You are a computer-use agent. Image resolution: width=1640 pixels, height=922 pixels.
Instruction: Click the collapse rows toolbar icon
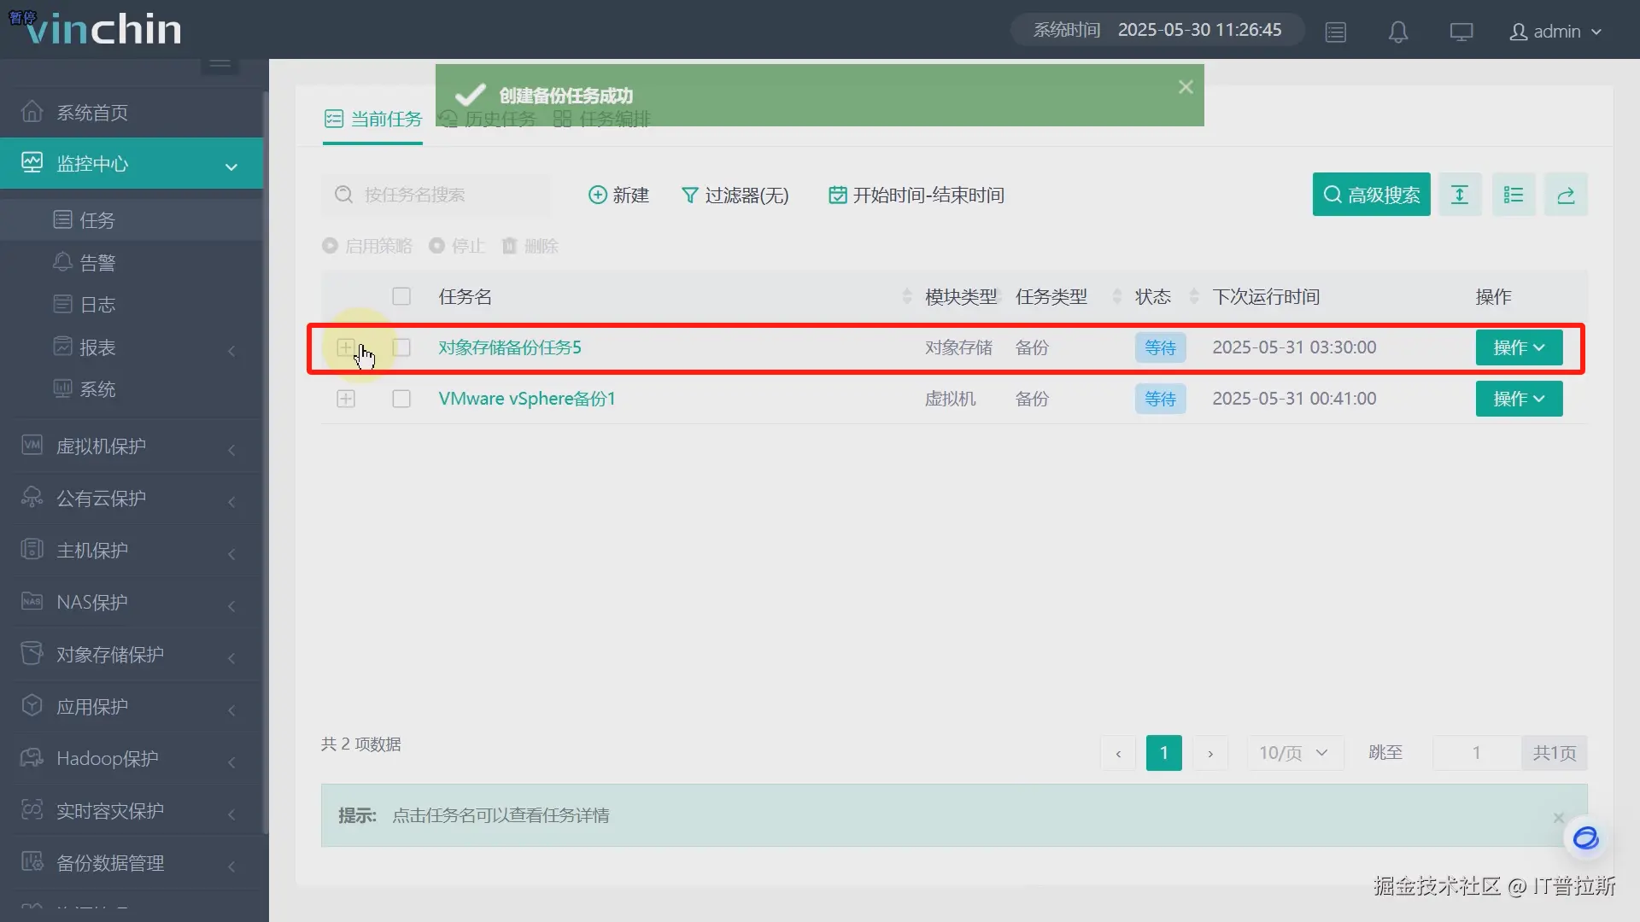1459,195
